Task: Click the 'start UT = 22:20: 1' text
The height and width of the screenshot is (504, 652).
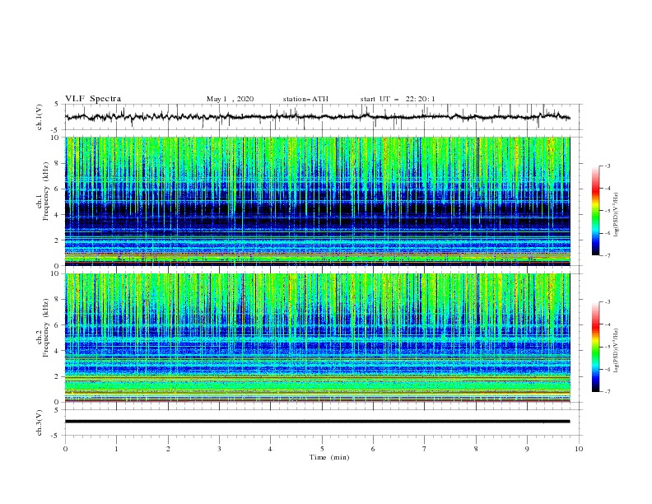Action: click(x=398, y=99)
